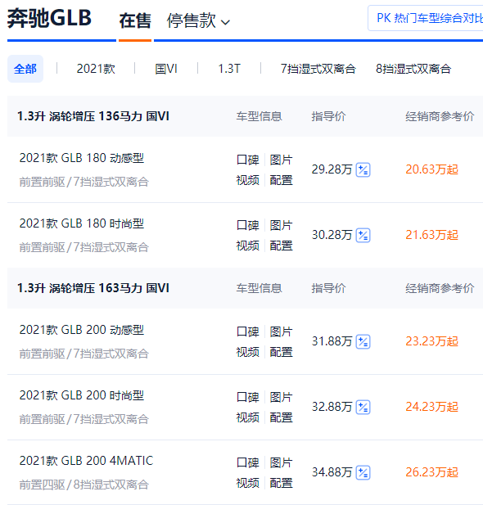This screenshot has width=483, height=505.
Task: Click guide price 31.88万
Action: coord(332,341)
